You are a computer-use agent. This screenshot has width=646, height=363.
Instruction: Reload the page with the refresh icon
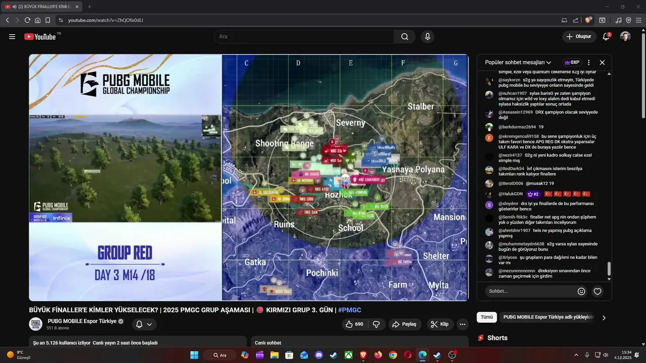[x=27, y=20]
